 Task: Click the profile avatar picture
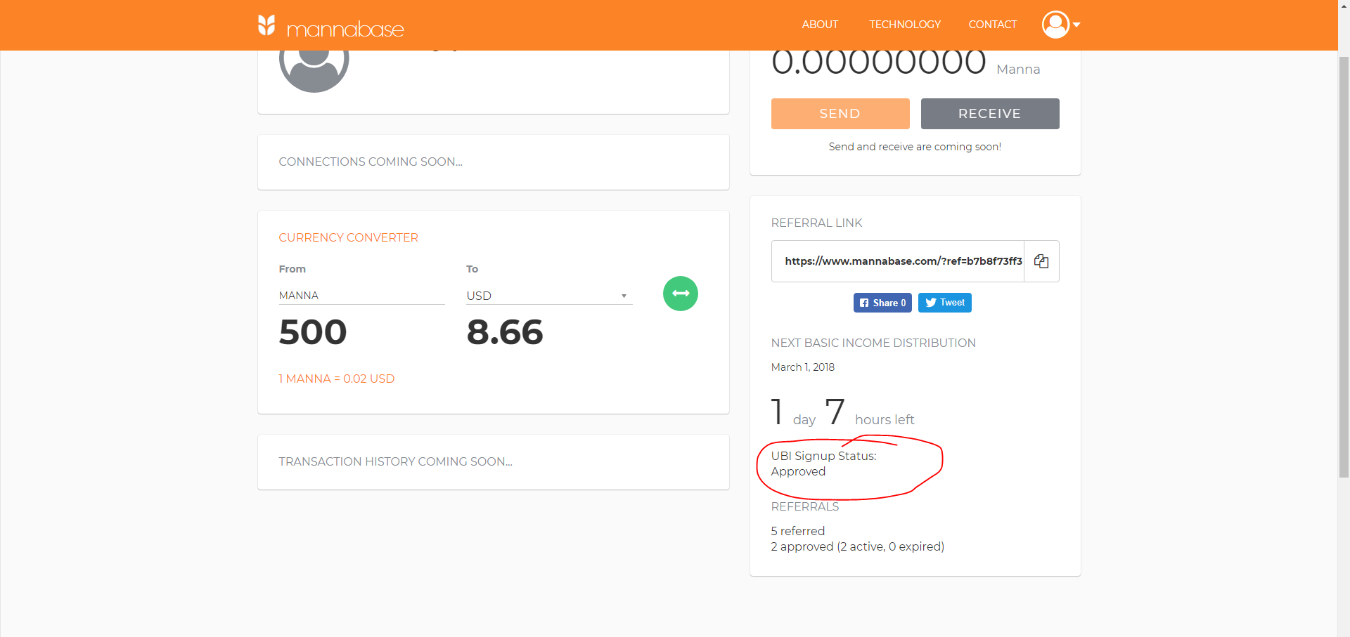314,71
